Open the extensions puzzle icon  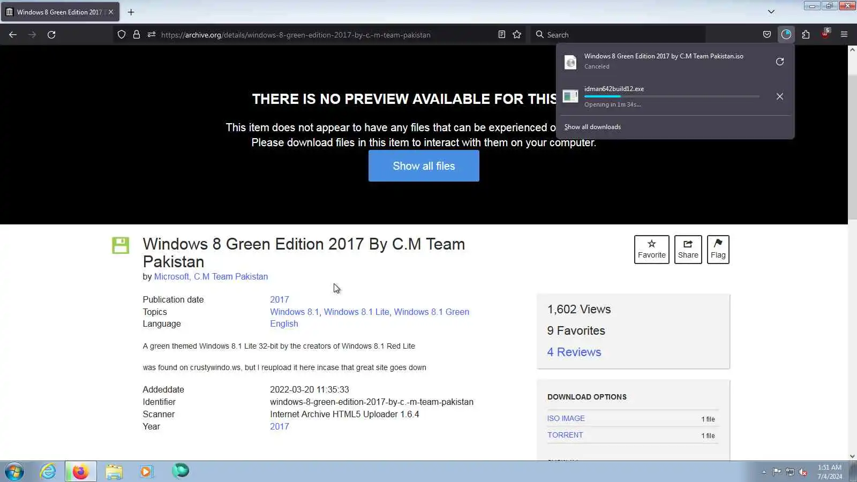pos(806,35)
